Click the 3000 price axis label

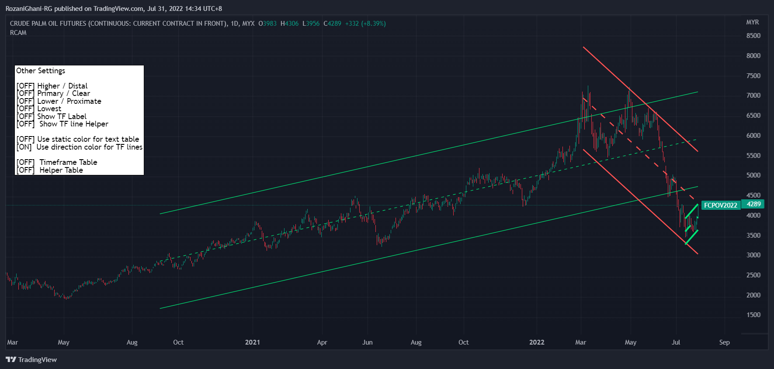pos(753,255)
